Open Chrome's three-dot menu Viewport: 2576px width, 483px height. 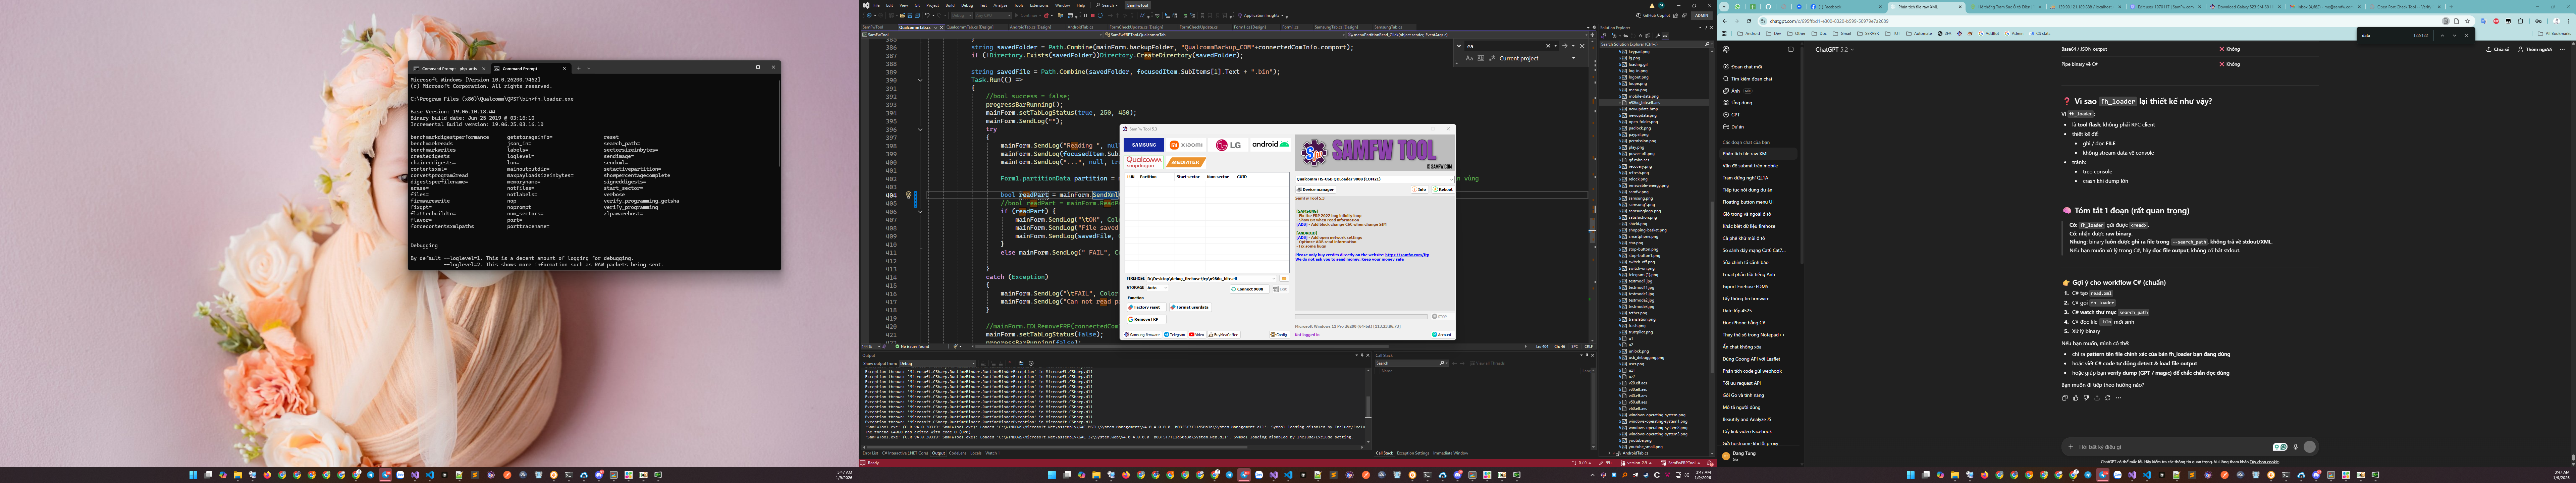click(x=2569, y=21)
